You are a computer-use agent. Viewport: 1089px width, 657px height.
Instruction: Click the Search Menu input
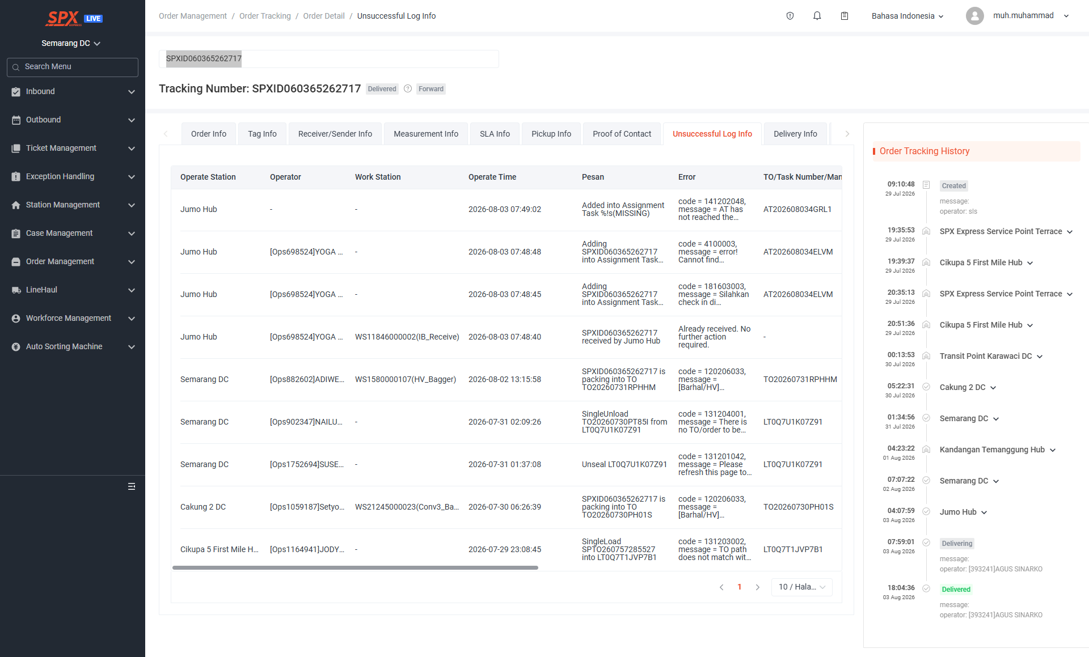(x=73, y=67)
